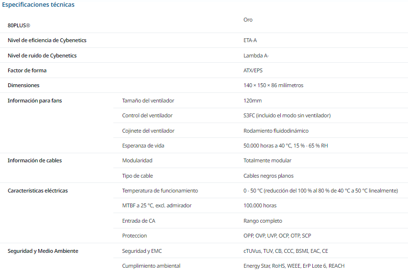Click the 140 × 150 × 86 milímetros value
Screen dimensions: 408x272
click(x=273, y=85)
